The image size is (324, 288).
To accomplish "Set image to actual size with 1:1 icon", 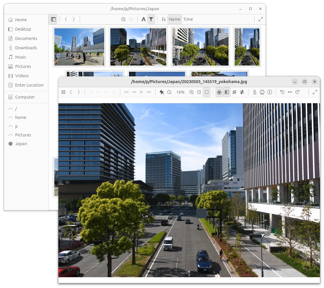I will point(199,92).
